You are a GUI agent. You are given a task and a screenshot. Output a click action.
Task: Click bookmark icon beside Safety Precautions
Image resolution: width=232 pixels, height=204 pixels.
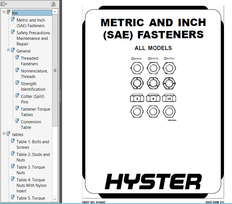point(13,32)
